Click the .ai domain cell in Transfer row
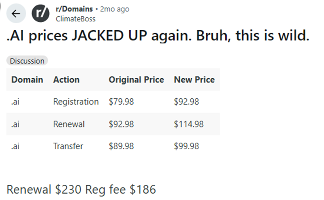This screenshot has height=200, width=324. [x=16, y=146]
